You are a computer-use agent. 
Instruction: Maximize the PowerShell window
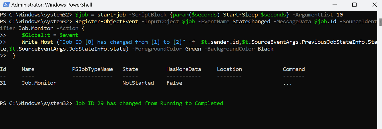pos(354,5)
